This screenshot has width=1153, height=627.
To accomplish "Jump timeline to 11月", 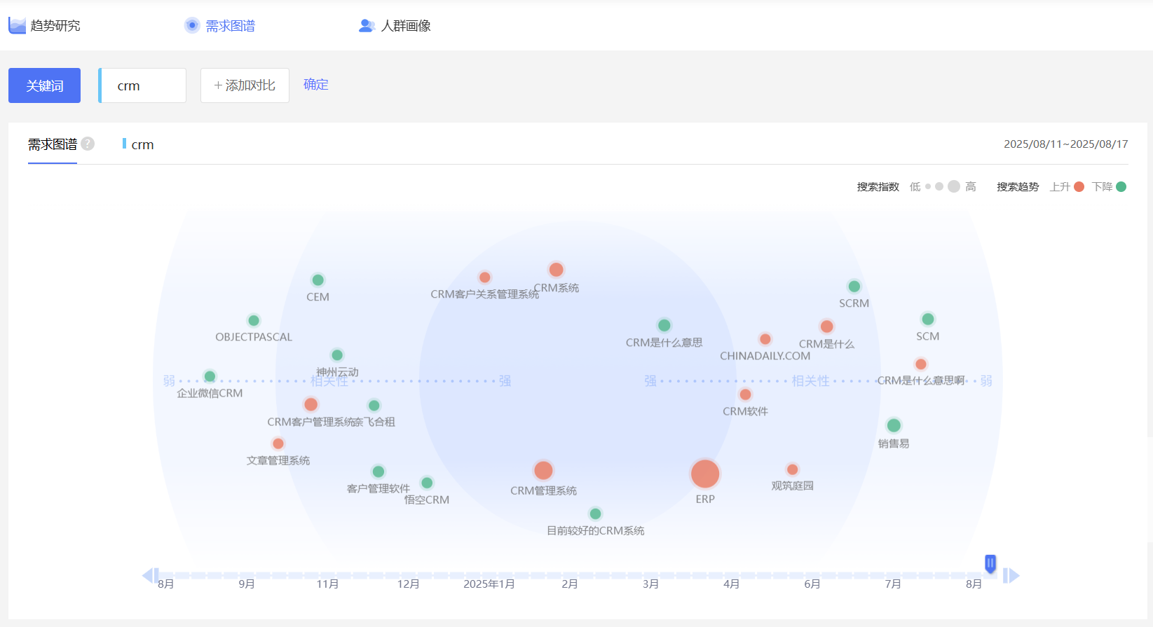I will point(327,584).
